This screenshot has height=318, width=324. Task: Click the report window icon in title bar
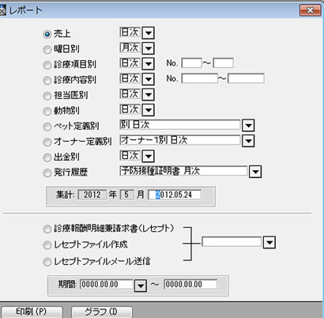(x=2, y=10)
